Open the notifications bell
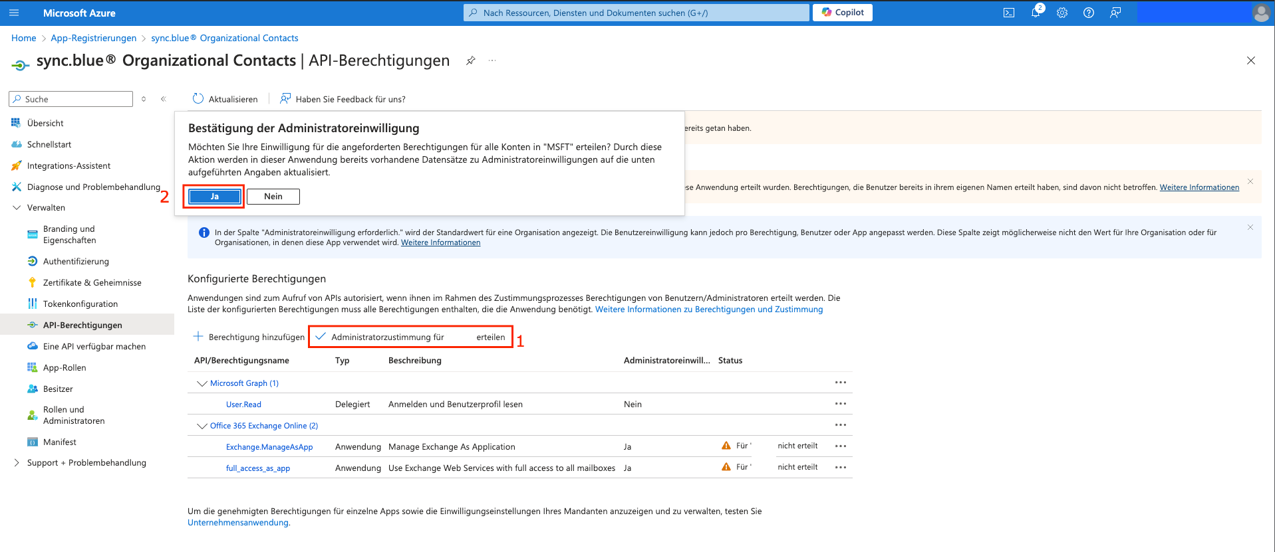 [x=1036, y=13]
